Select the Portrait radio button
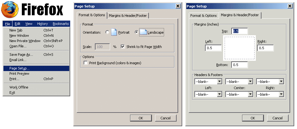Image resolution: width=297 pixels, height=129 pixels. [108, 32]
